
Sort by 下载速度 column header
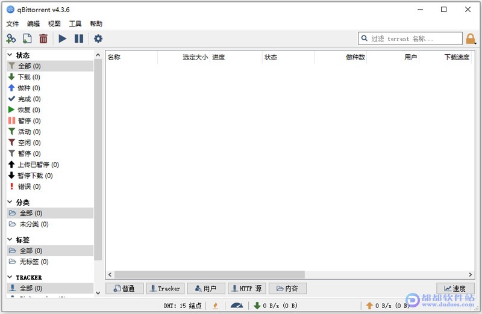pos(445,57)
